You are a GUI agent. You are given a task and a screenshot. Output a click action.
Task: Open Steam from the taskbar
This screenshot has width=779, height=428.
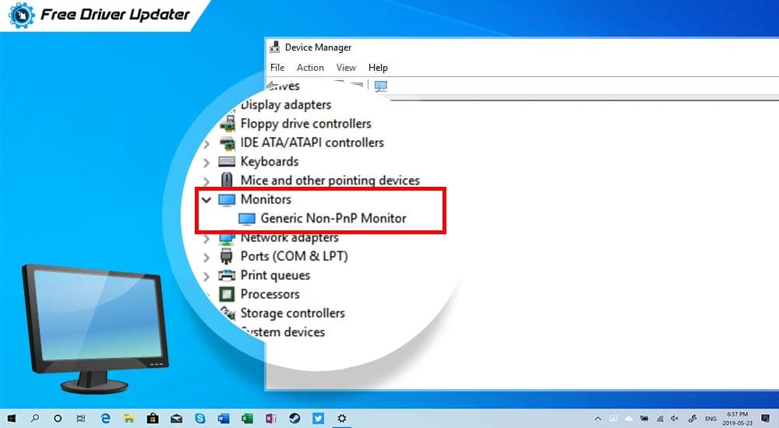coord(294,418)
